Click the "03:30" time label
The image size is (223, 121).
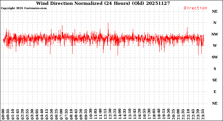pyautogui.click(x=32, y=115)
